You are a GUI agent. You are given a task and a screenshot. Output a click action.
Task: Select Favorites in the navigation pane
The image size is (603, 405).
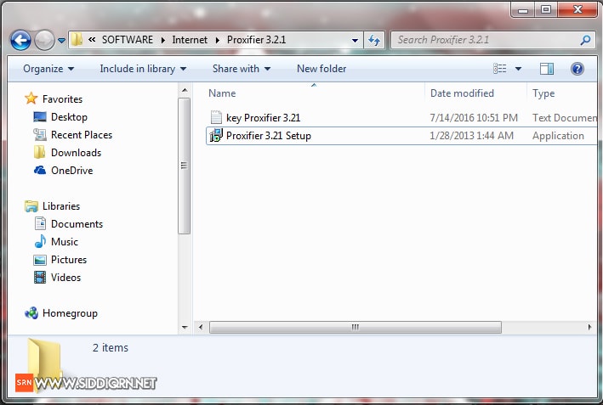pyautogui.click(x=62, y=99)
